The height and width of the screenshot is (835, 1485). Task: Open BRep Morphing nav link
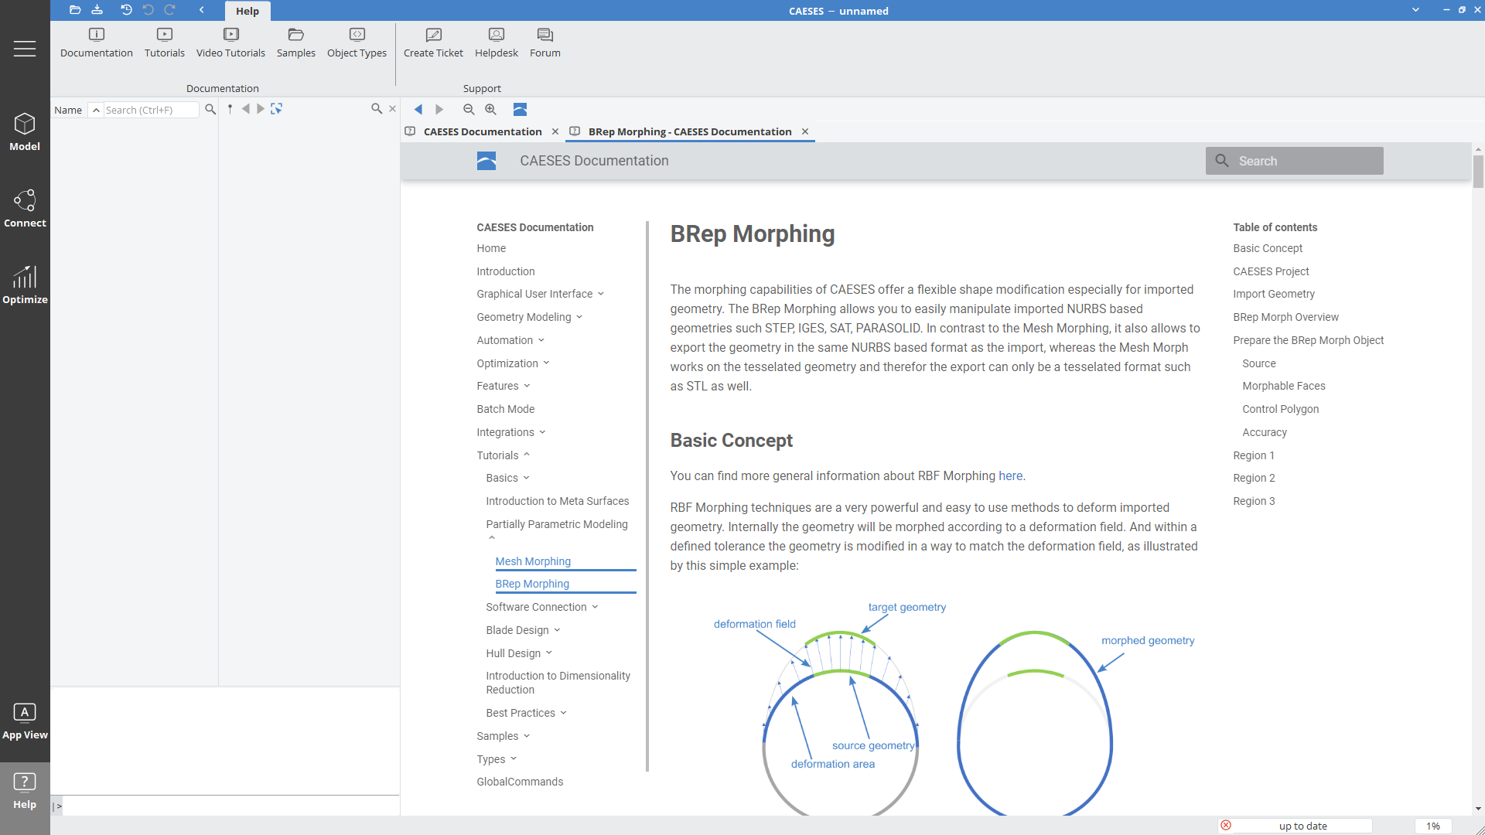[532, 584]
